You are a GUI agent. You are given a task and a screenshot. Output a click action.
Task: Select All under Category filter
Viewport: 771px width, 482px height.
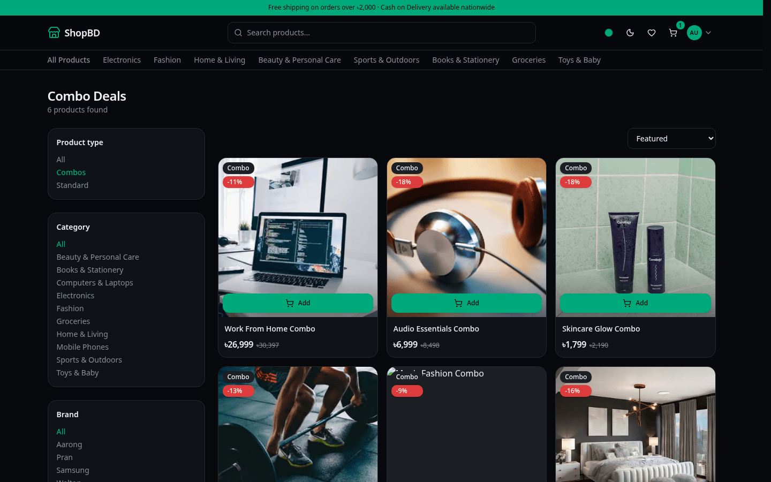pos(61,244)
